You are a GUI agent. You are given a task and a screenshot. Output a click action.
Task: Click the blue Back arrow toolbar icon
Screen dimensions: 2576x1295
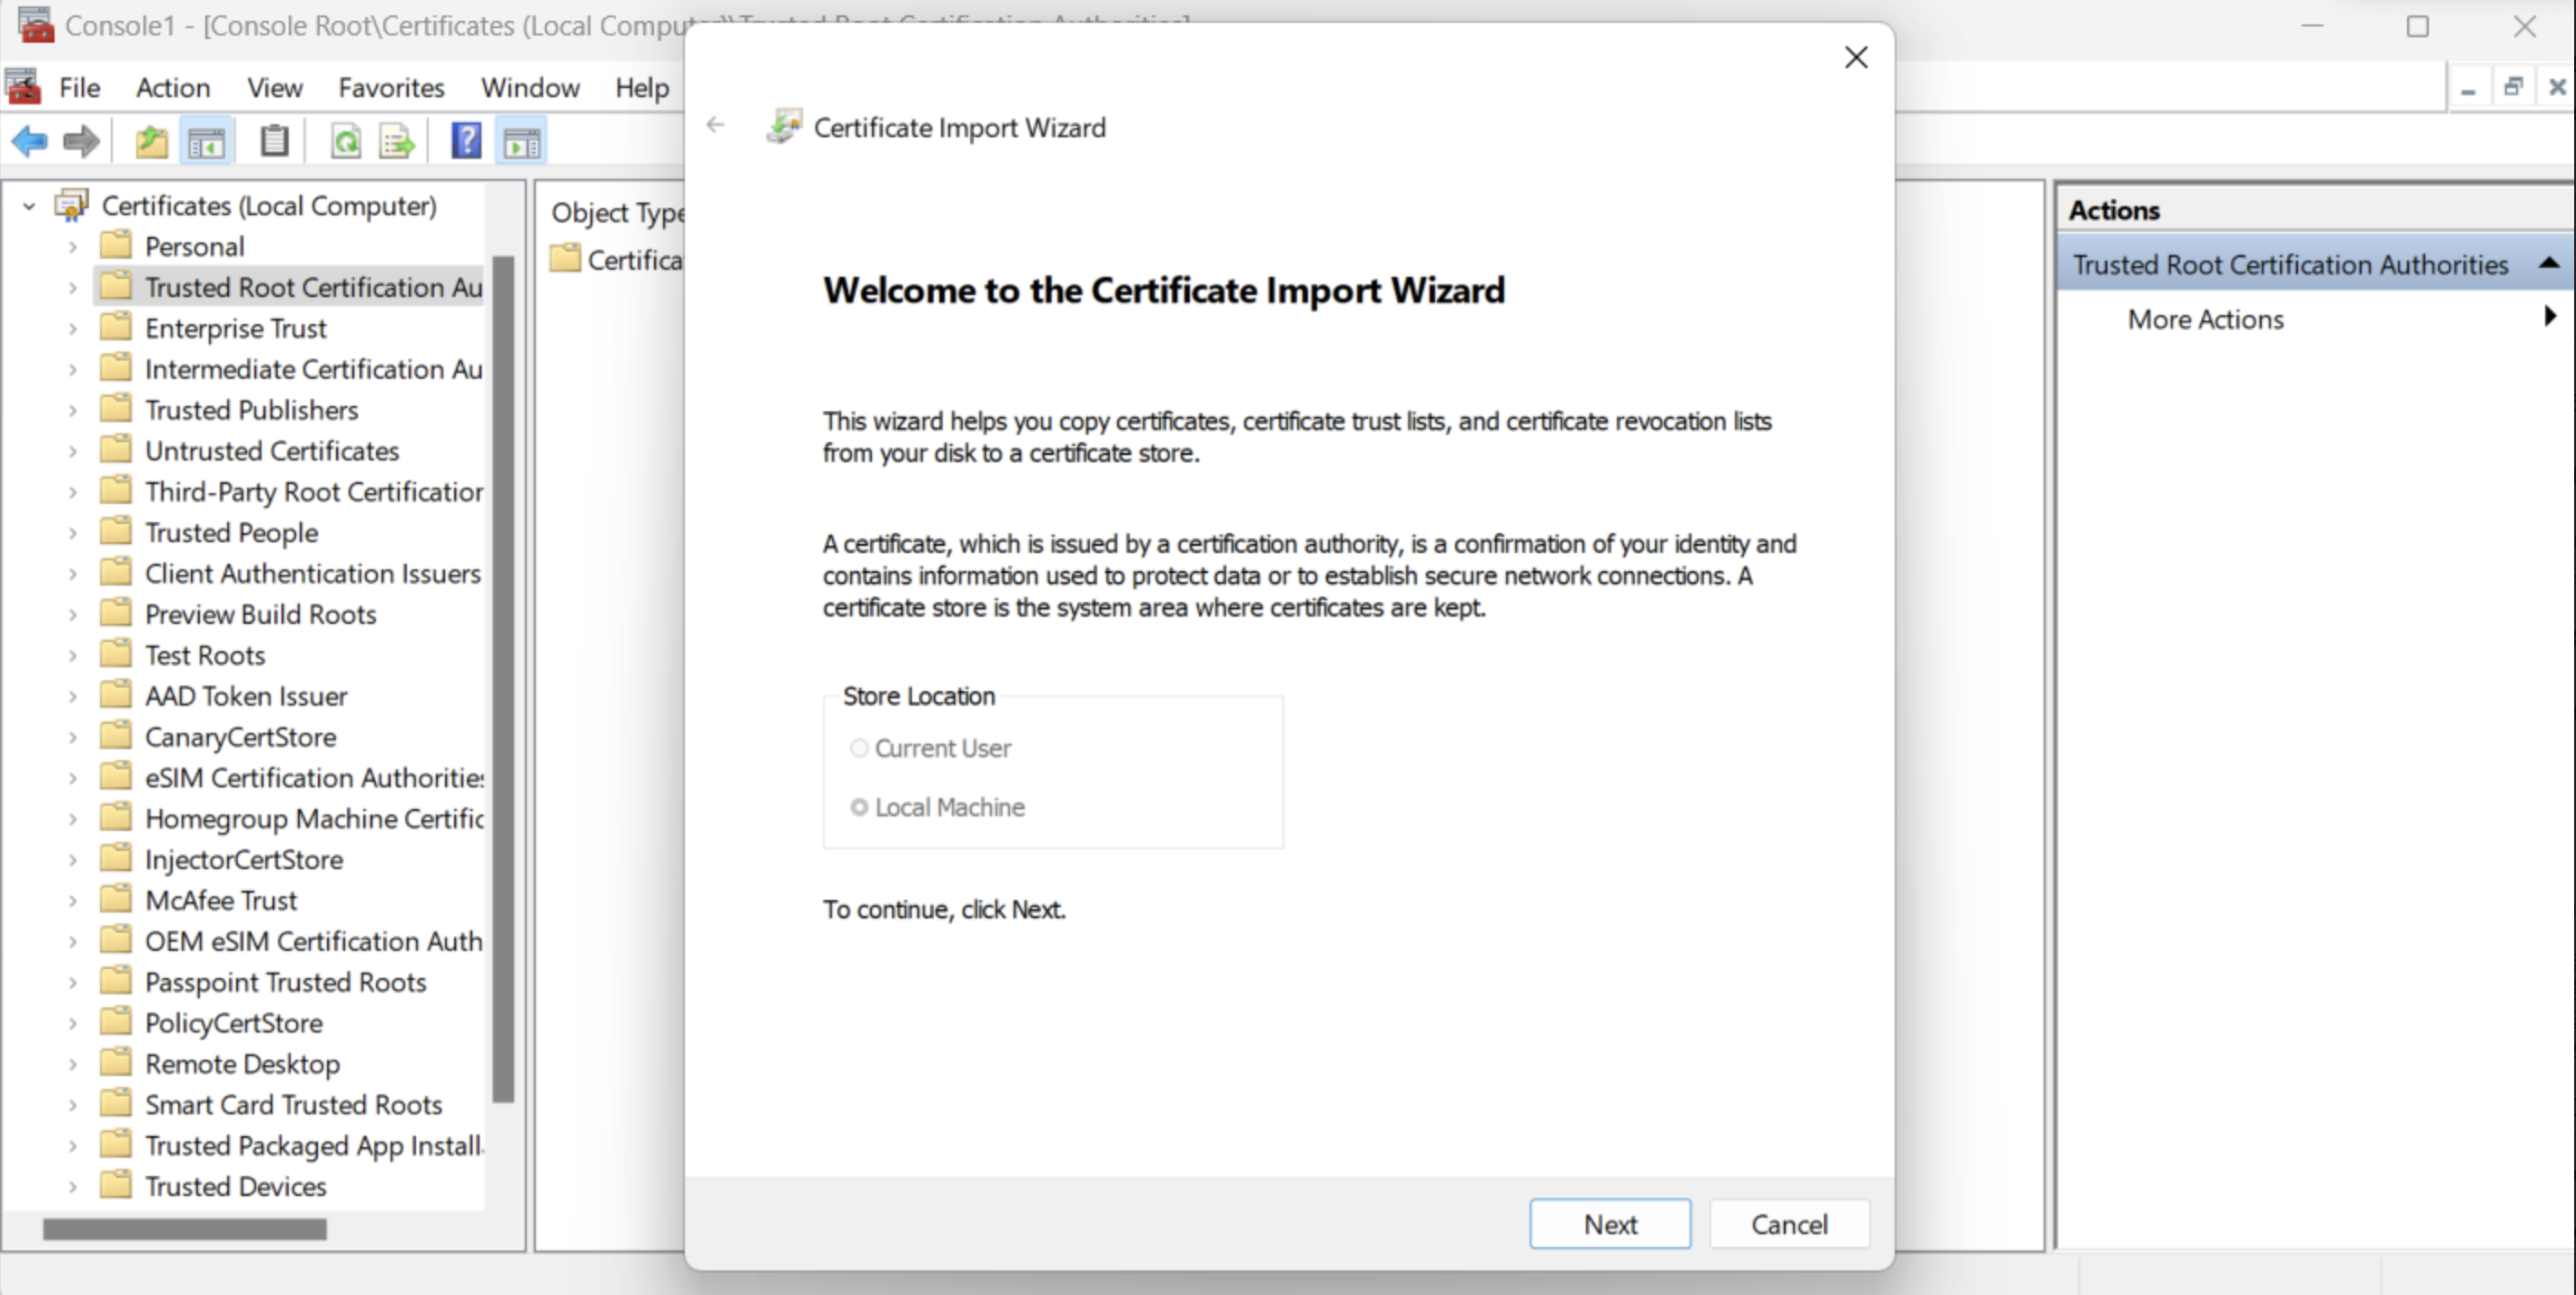click(29, 142)
